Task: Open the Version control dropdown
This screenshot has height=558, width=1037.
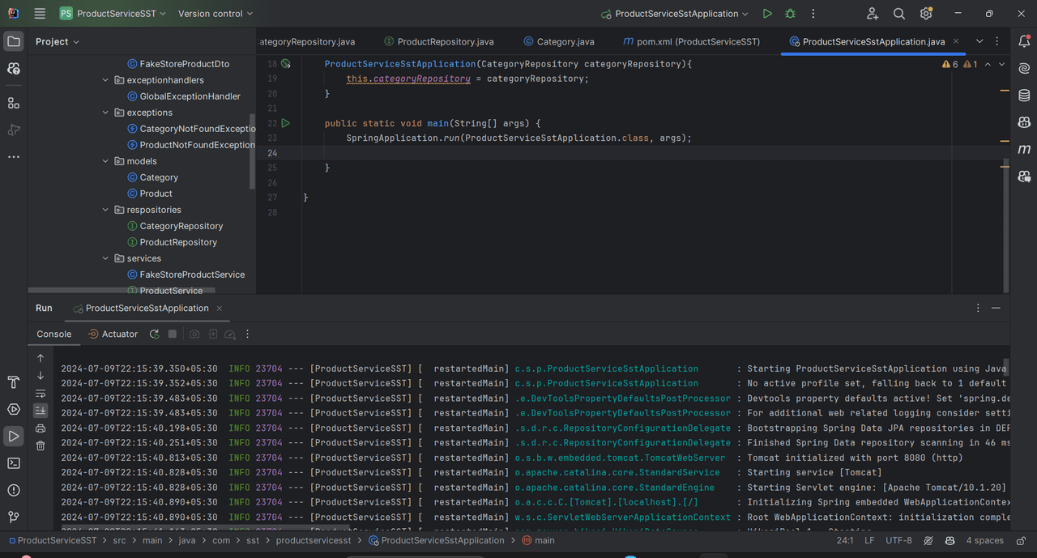Action: click(x=215, y=14)
